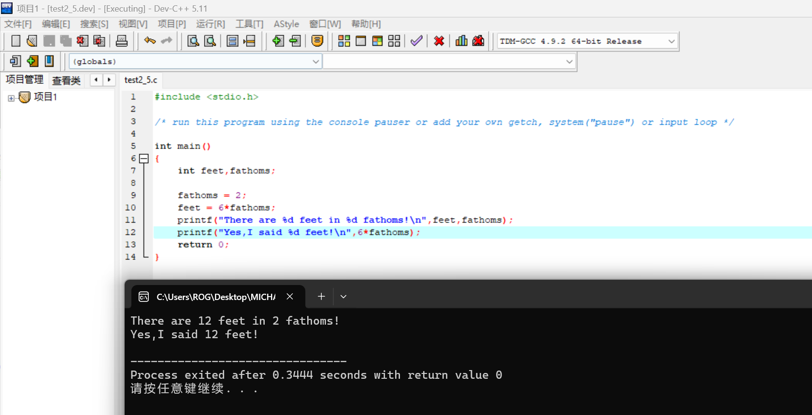Viewport: 812px width, 415px height.
Task: Open the 文件[F] menu
Action: point(18,24)
